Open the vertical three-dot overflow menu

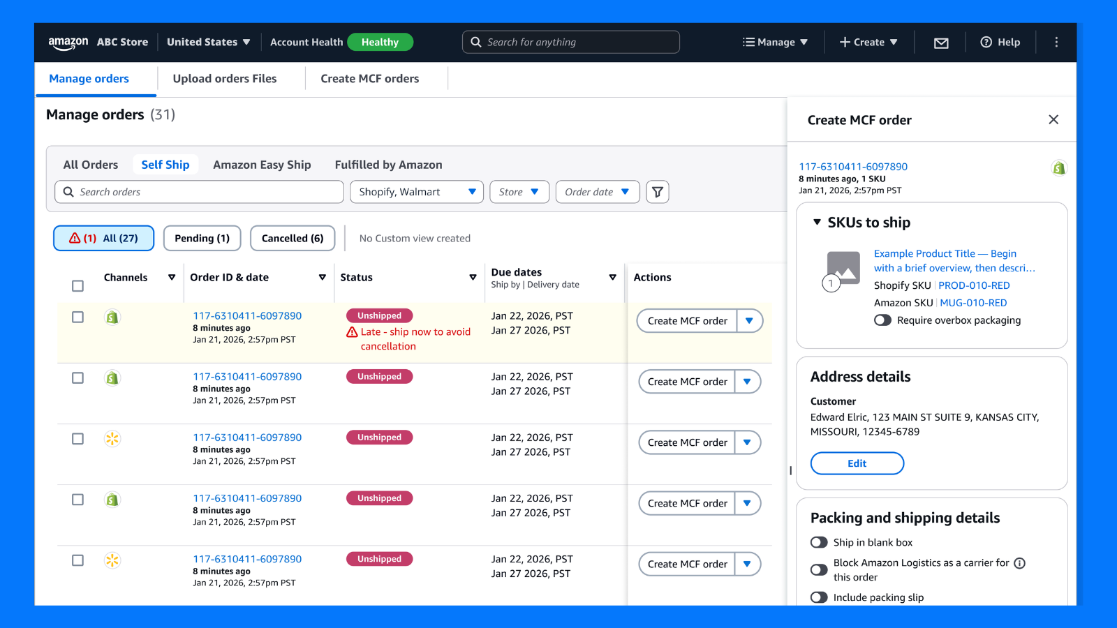1056,43
